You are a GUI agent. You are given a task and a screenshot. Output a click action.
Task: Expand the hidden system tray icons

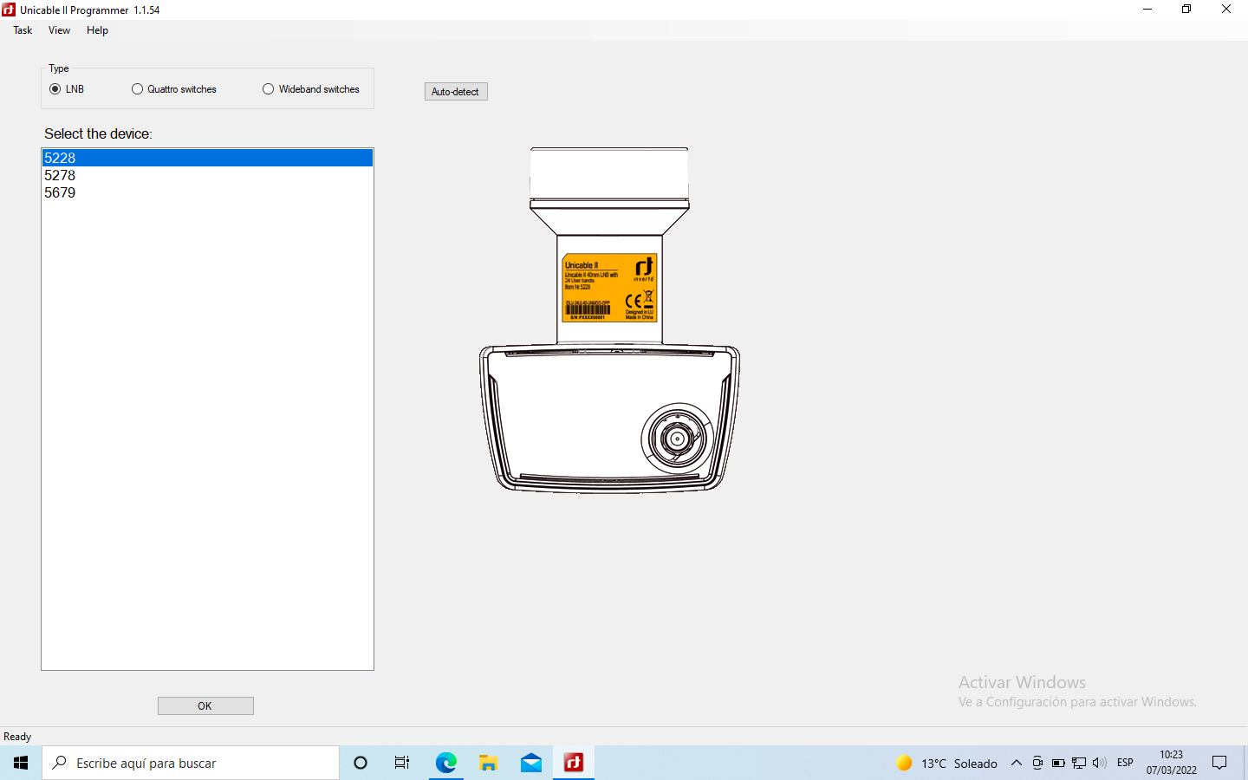pyautogui.click(x=1017, y=763)
